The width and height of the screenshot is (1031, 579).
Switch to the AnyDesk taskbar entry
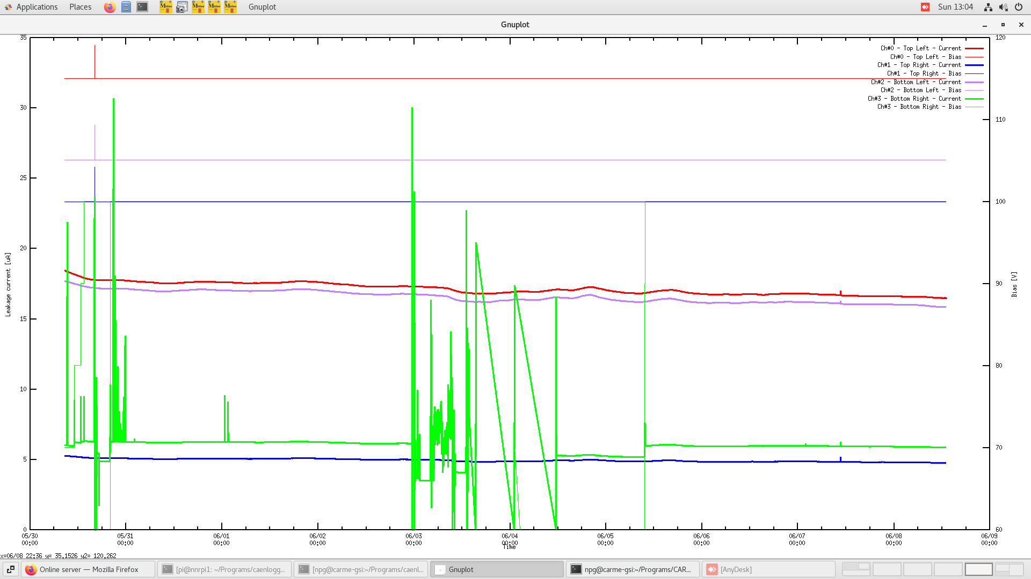point(768,569)
